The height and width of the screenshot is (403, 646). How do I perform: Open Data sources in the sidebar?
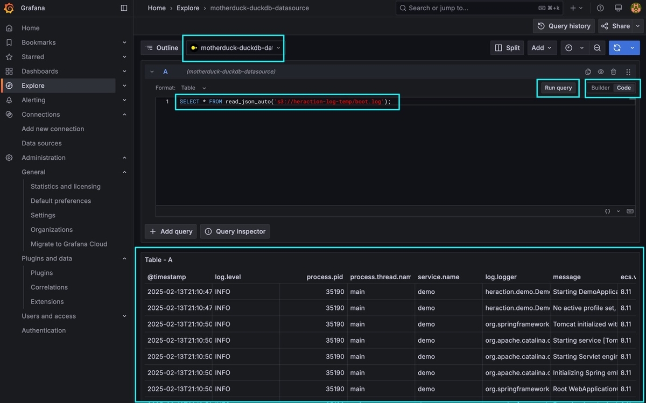(41, 143)
